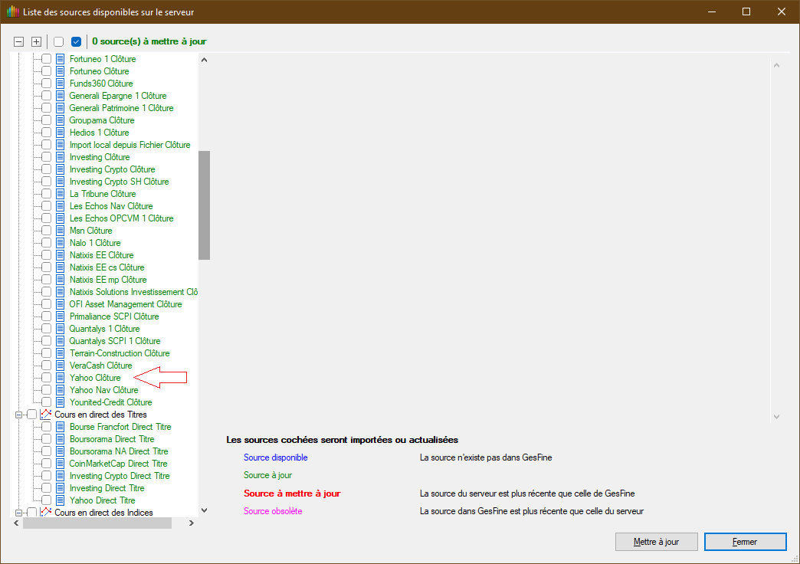Click the tree scrollbar down arrow

(204, 510)
